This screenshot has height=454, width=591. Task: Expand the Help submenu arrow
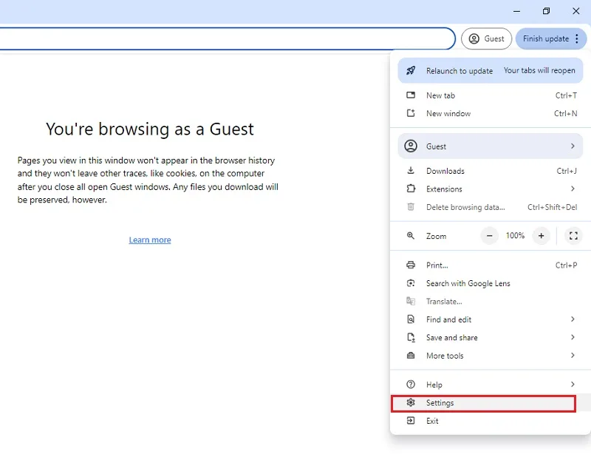tap(573, 384)
